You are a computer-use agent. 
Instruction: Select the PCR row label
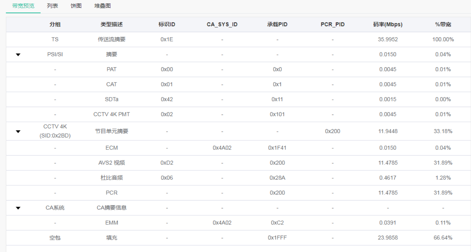pos(112,193)
